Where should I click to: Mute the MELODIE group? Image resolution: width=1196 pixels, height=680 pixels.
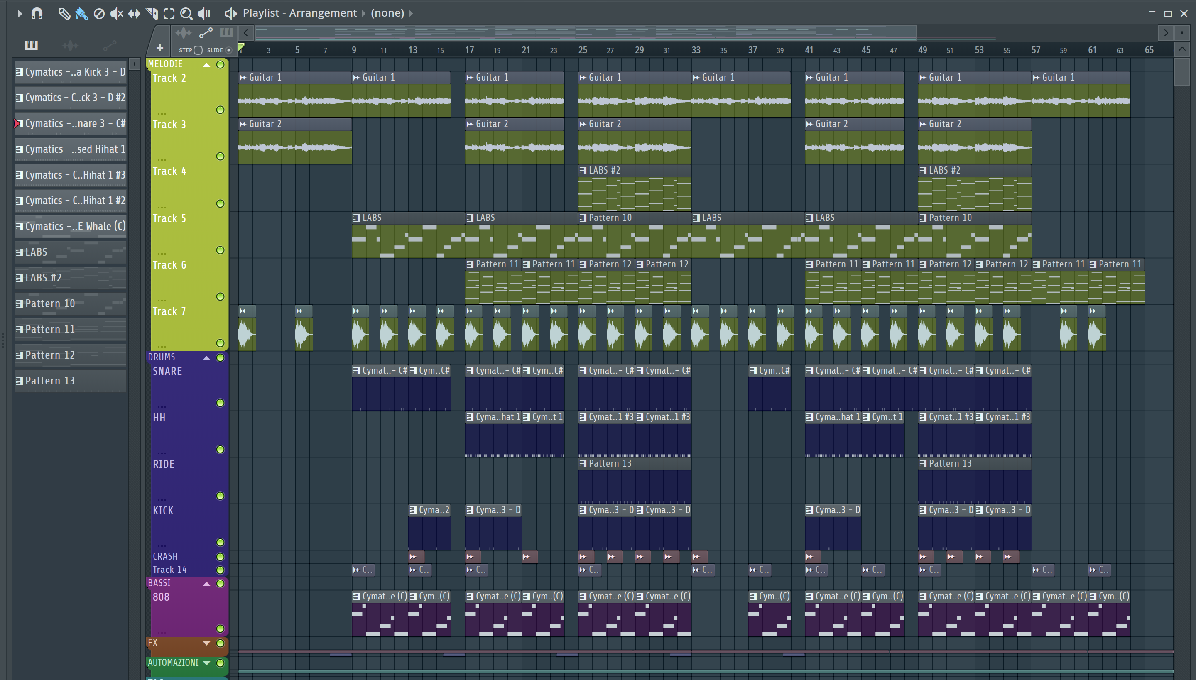pos(221,64)
